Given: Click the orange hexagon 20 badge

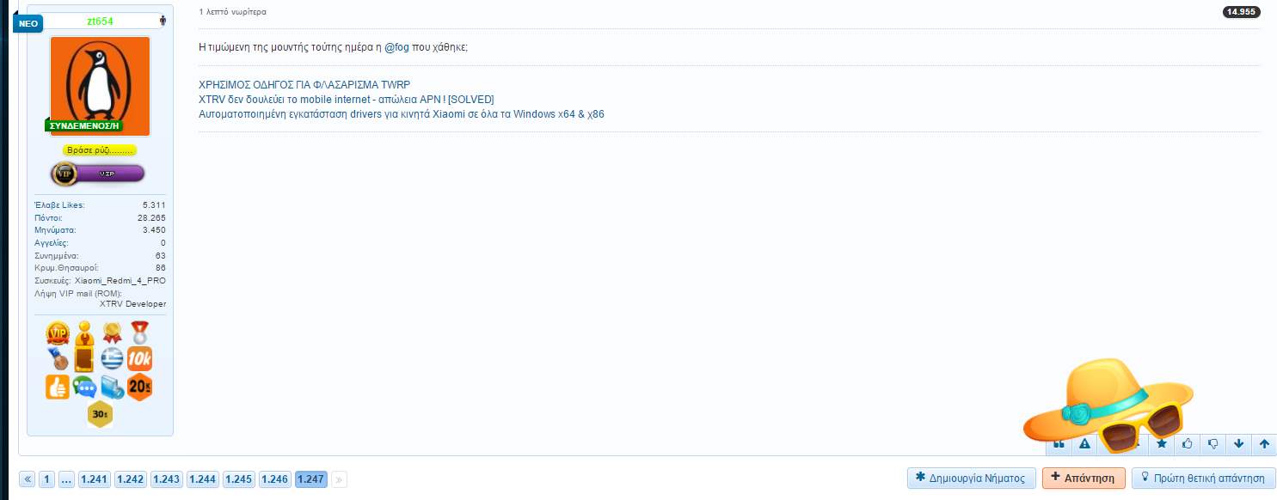Looking at the screenshot, I should click(x=139, y=387).
